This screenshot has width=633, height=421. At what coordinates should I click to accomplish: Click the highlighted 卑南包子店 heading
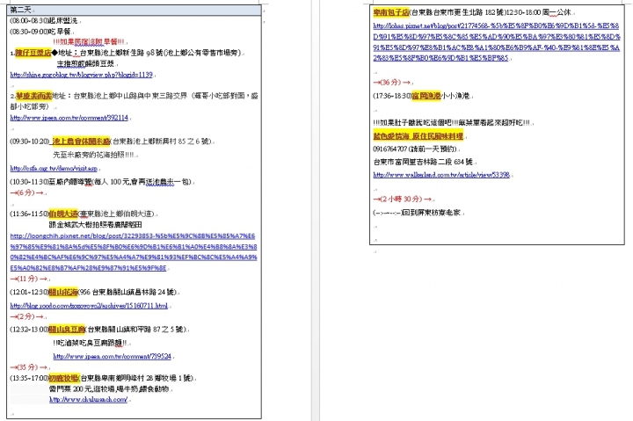391,12
